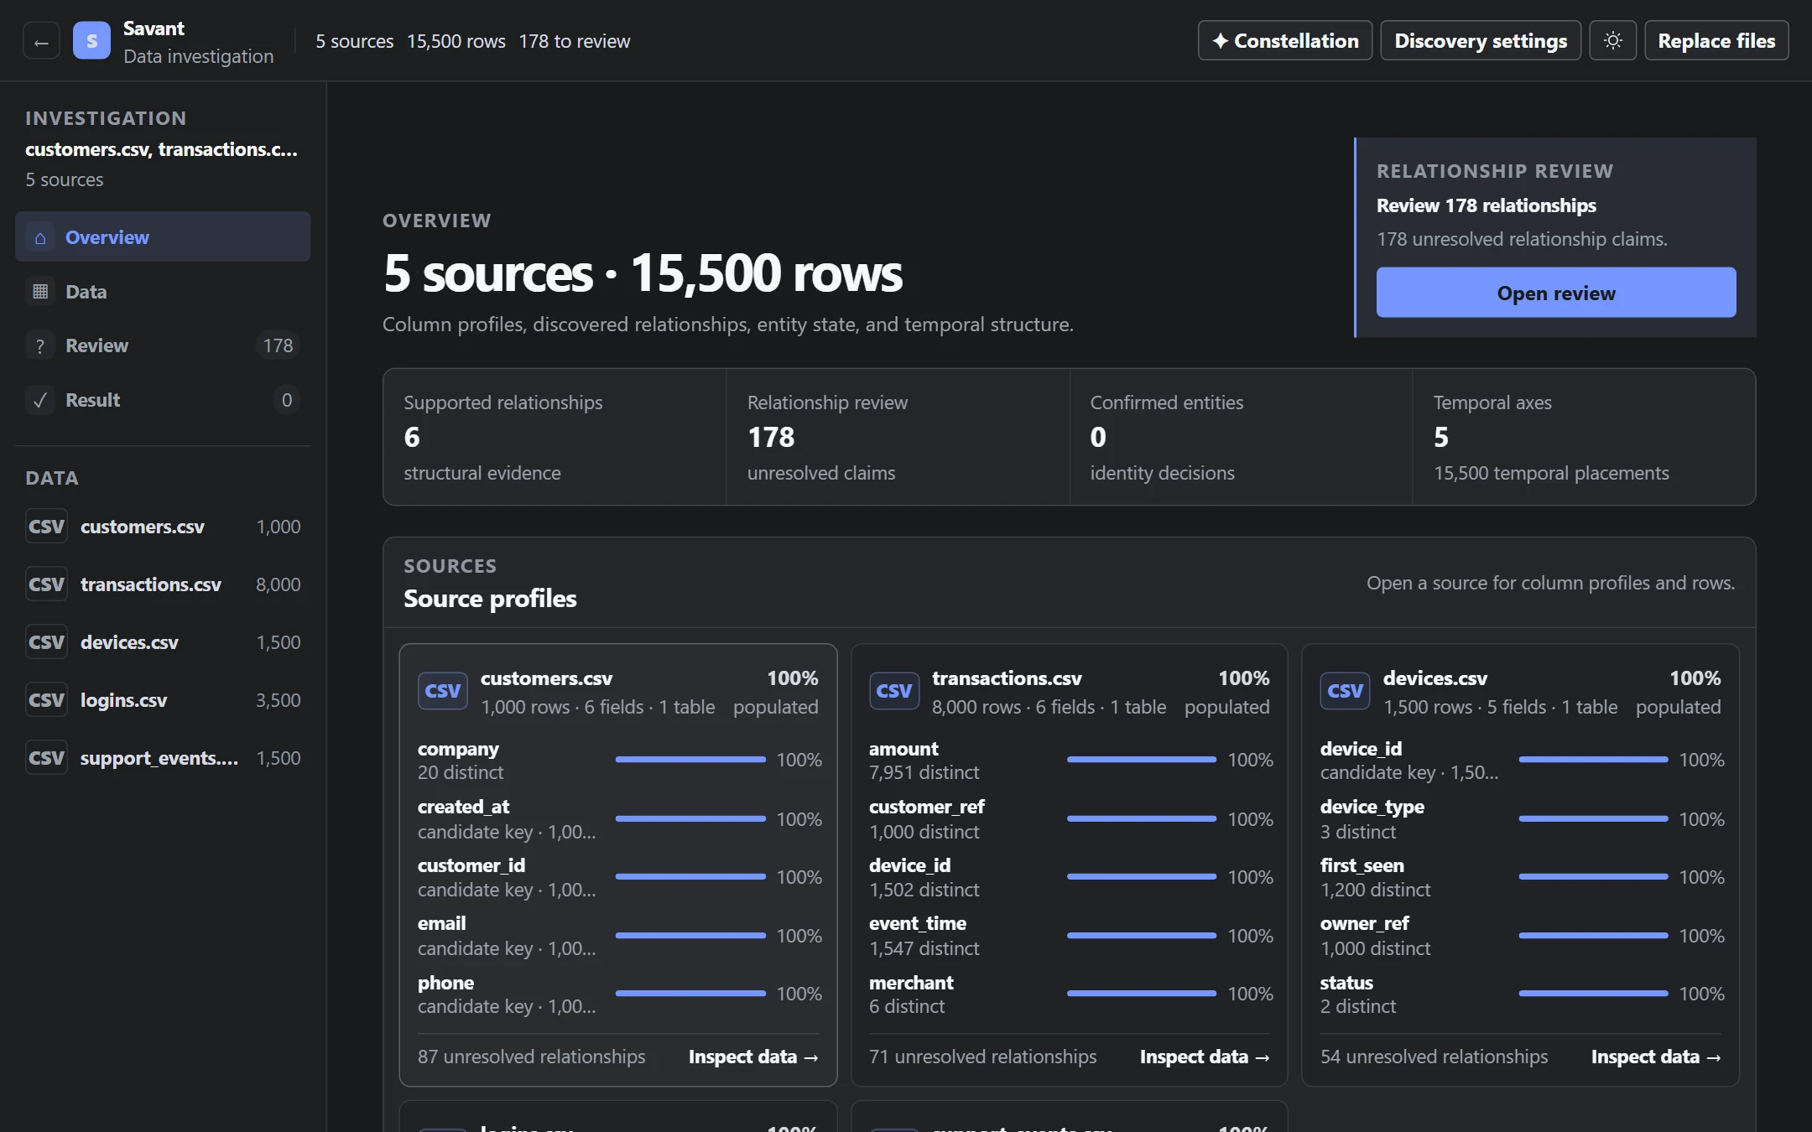Click the customer_ref field in transactions.csv

[1070, 818]
